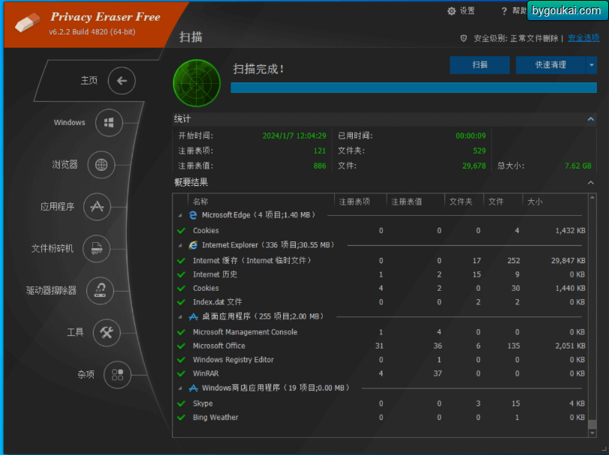The height and width of the screenshot is (455, 609).
Task: Open the 工具 wrench icon
Action: pyautogui.click(x=106, y=332)
